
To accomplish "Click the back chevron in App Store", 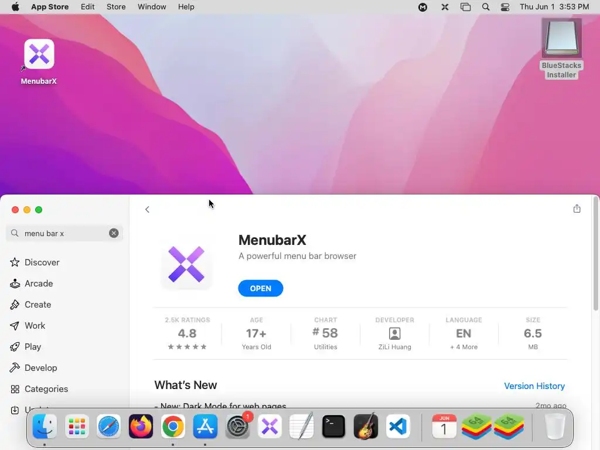I will pyautogui.click(x=147, y=209).
